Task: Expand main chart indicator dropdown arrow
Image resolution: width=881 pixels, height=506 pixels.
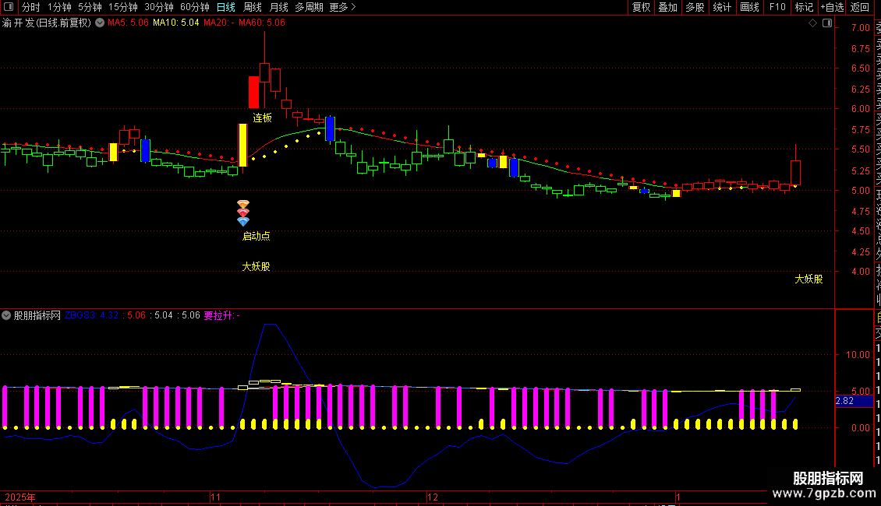Action: [100, 23]
